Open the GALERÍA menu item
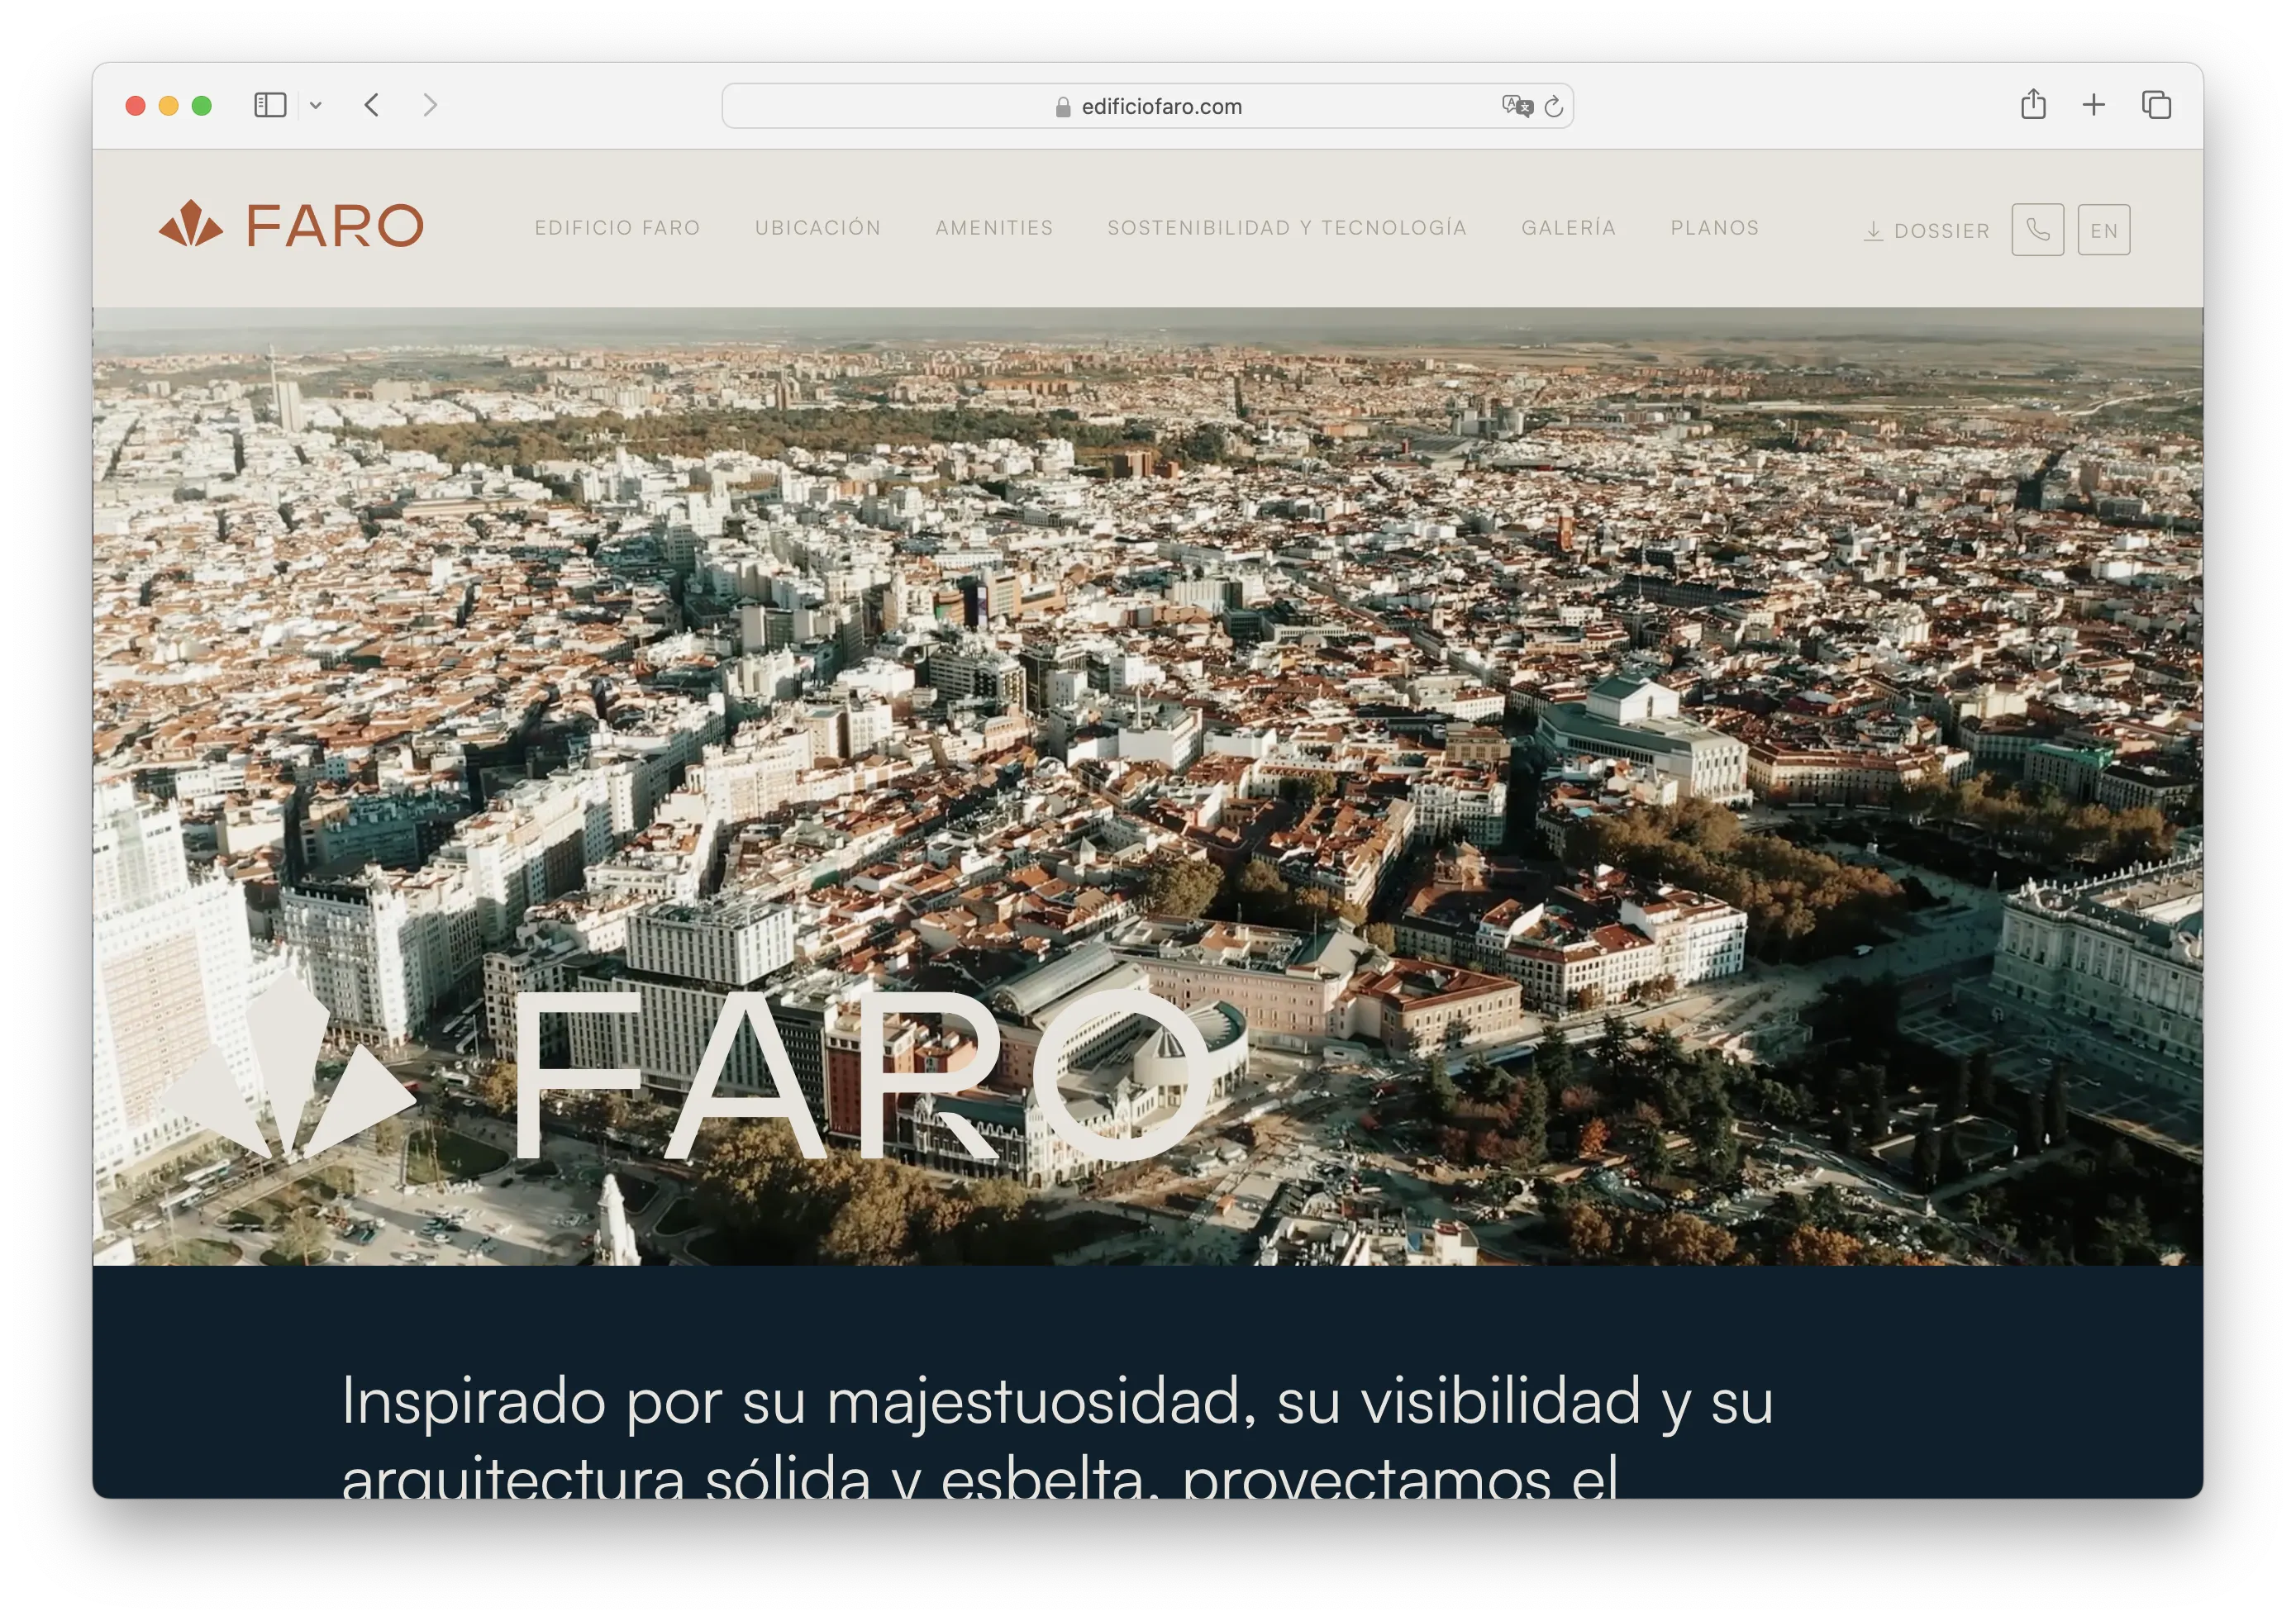The width and height of the screenshot is (2296, 1621). [1569, 228]
